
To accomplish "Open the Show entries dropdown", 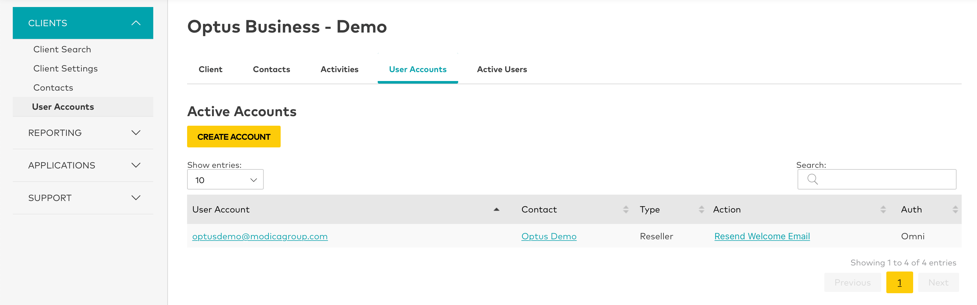I will point(225,180).
